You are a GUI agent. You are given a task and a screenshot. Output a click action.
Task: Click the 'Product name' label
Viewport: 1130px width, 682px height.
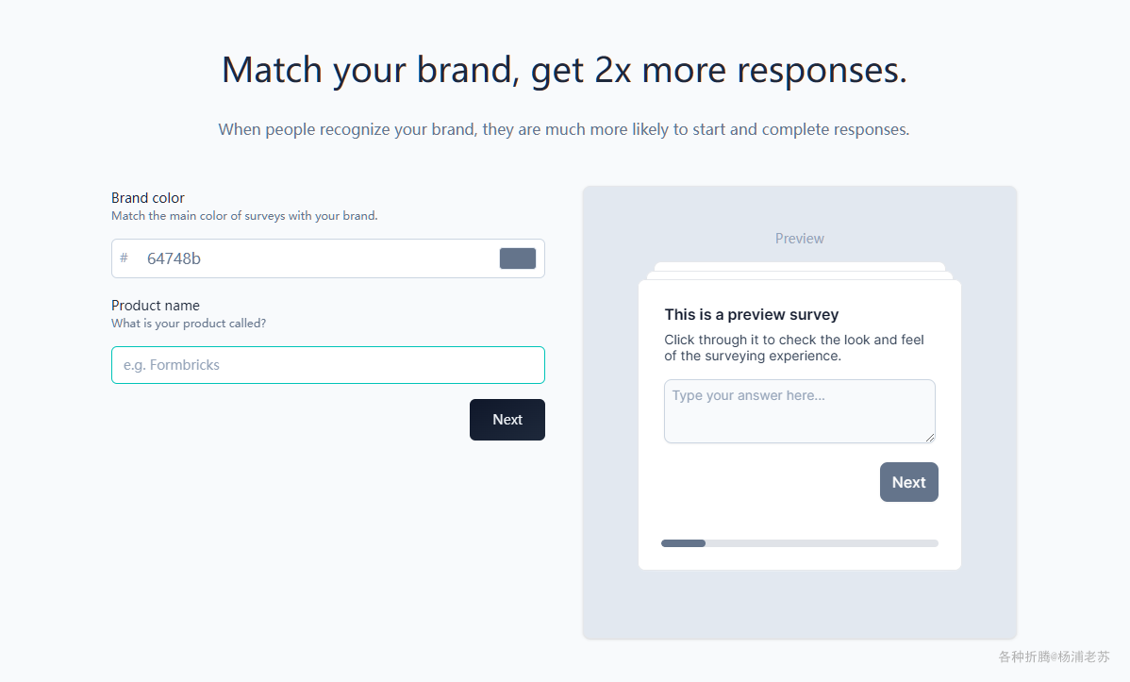point(156,306)
